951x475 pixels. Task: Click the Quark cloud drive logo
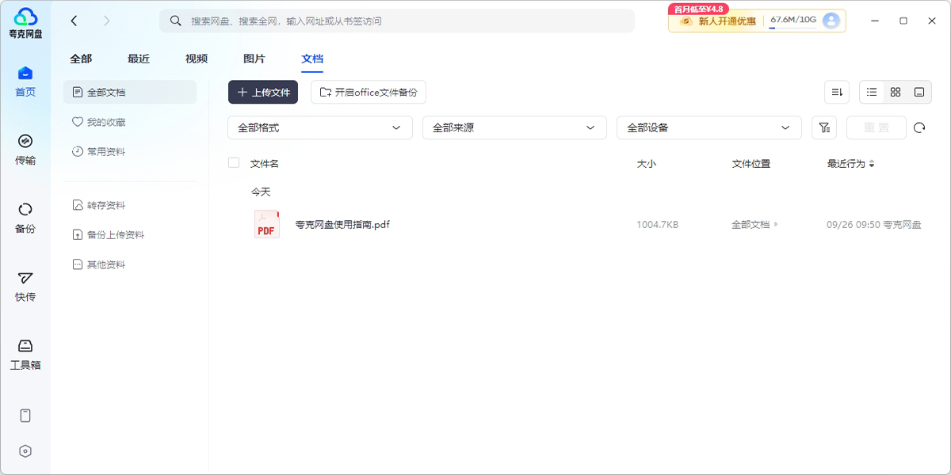(x=25, y=23)
